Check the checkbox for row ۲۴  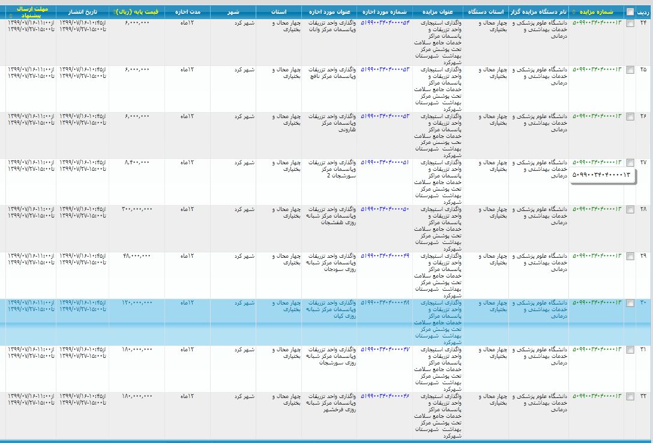630,23
